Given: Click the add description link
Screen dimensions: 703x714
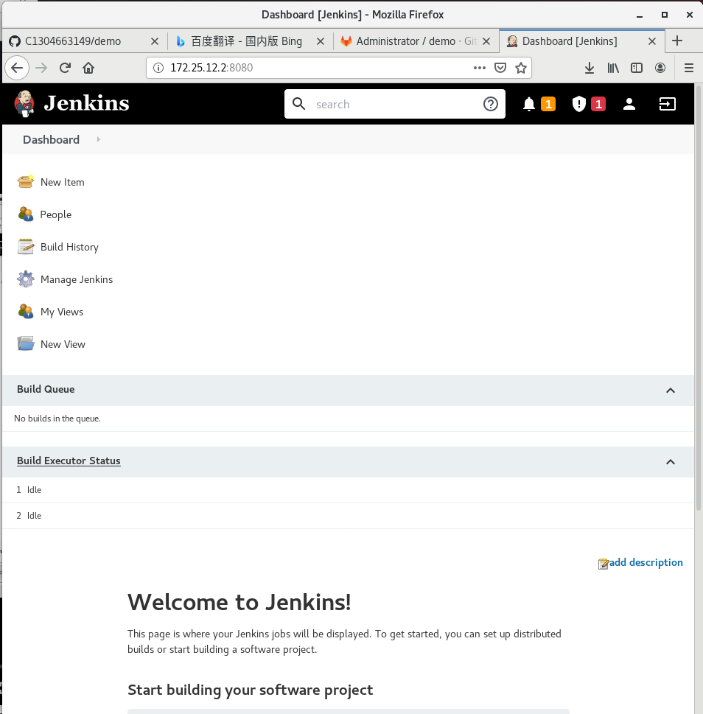Looking at the screenshot, I should pos(646,562).
